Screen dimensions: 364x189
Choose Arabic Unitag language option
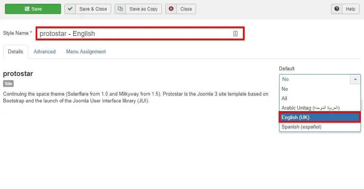[x=320, y=108]
